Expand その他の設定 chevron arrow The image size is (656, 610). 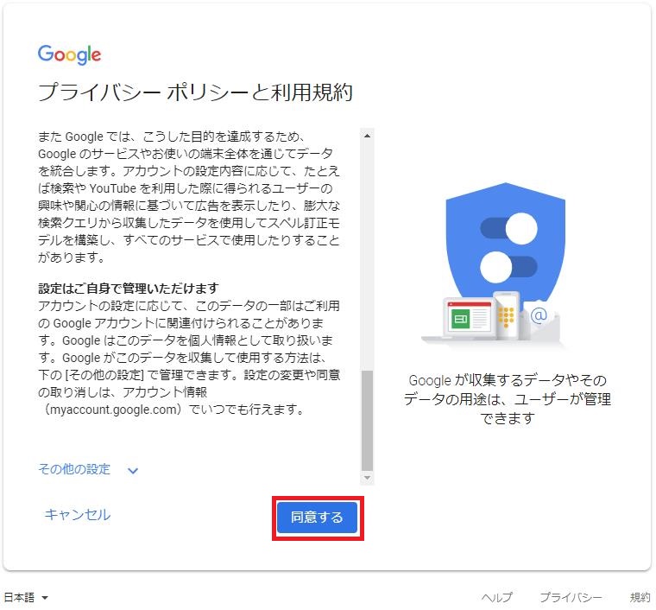[133, 471]
